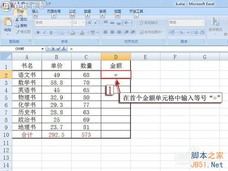Expand the Name Box dropdown arrow
This screenshot has width=228, height=171.
point(42,49)
